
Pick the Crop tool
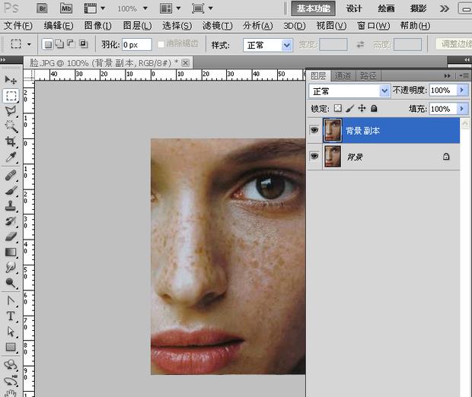tap(11, 142)
